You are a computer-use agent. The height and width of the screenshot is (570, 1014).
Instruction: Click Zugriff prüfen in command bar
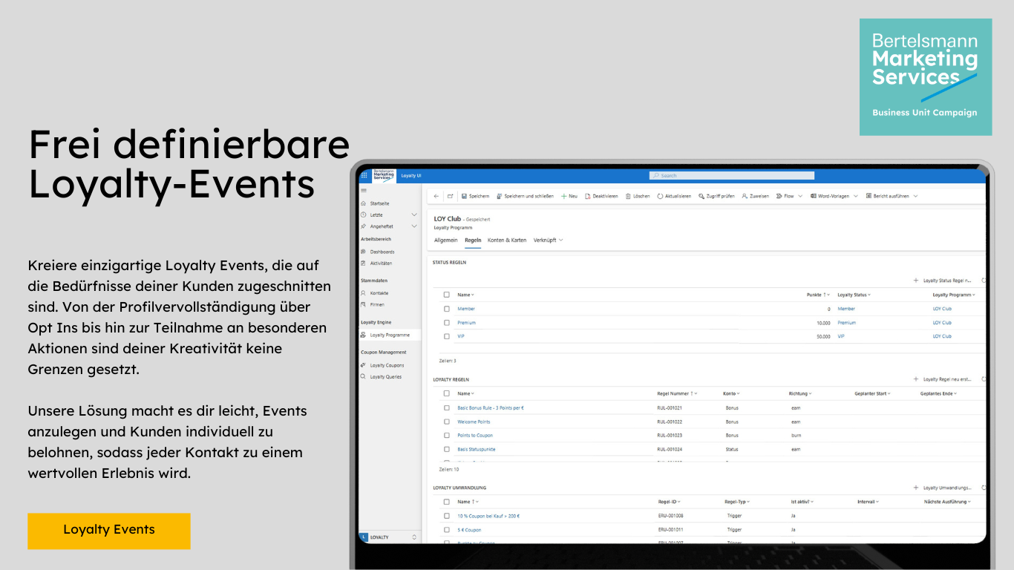click(x=716, y=196)
